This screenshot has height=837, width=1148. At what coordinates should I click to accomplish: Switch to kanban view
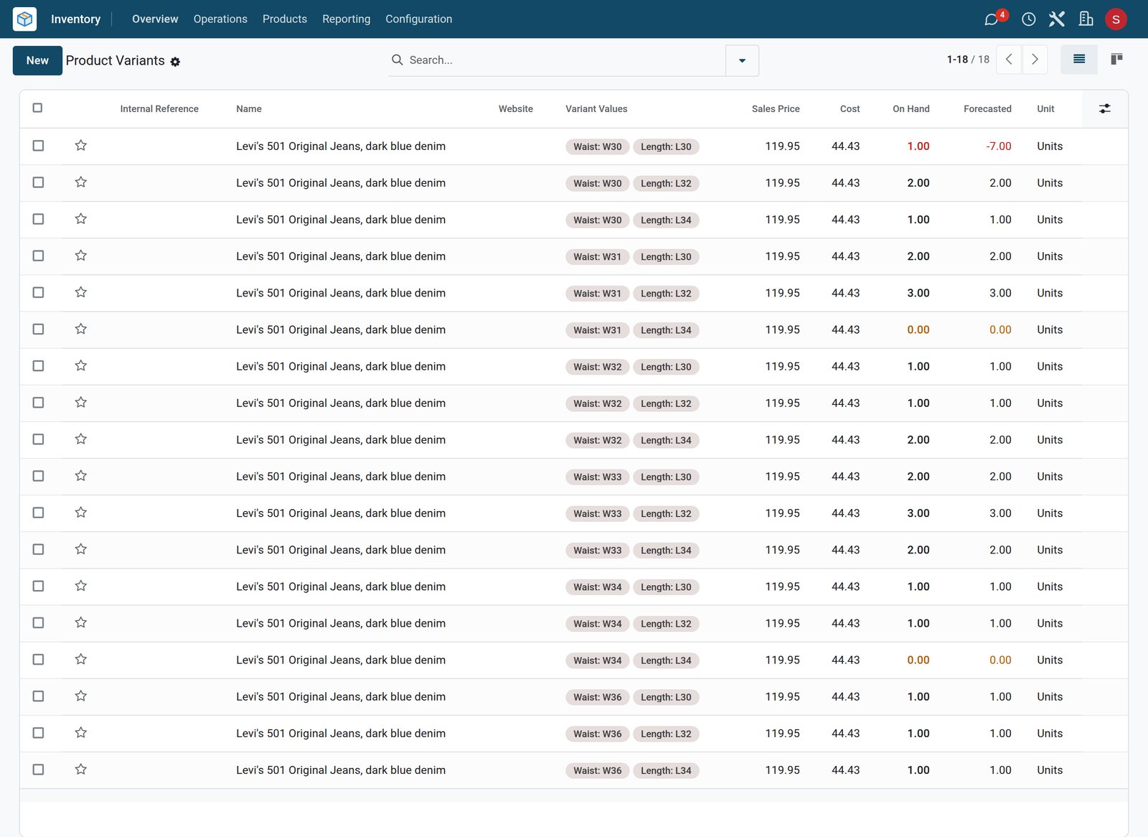tap(1116, 60)
